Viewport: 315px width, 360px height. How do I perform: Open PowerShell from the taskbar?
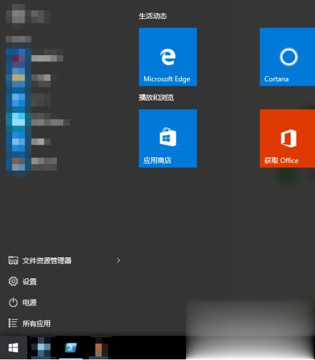click(x=71, y=348)
